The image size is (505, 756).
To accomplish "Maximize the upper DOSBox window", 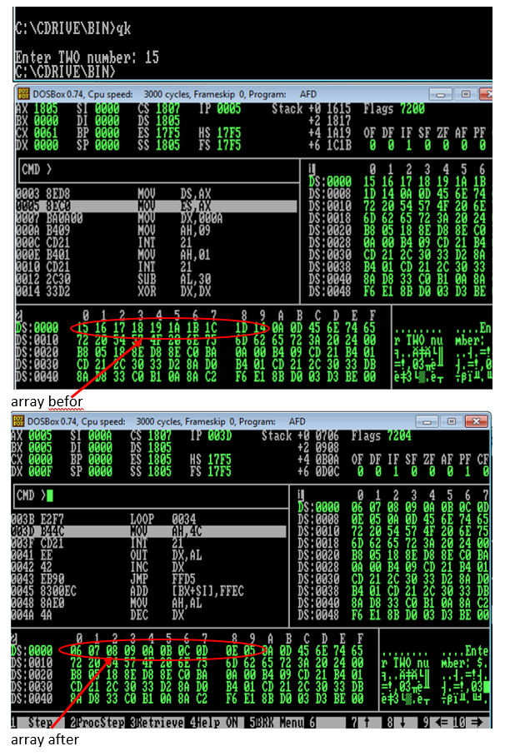I will coord(463,93).
